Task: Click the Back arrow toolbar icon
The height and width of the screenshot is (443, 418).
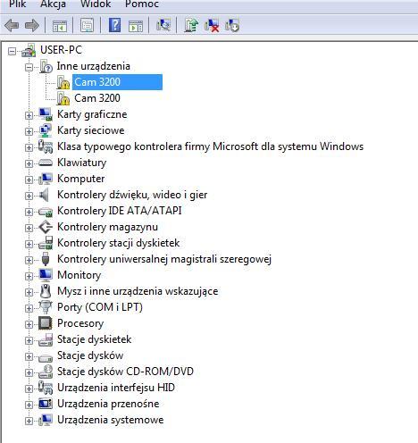Action: pos(12,25)
